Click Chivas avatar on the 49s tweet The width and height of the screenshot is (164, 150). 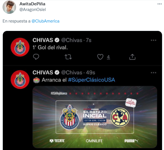point(20,80)
